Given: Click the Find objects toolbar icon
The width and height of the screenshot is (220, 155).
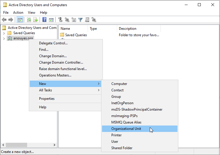Looking at the screenshot, I should pyautogui.click(x=87, y=20).
